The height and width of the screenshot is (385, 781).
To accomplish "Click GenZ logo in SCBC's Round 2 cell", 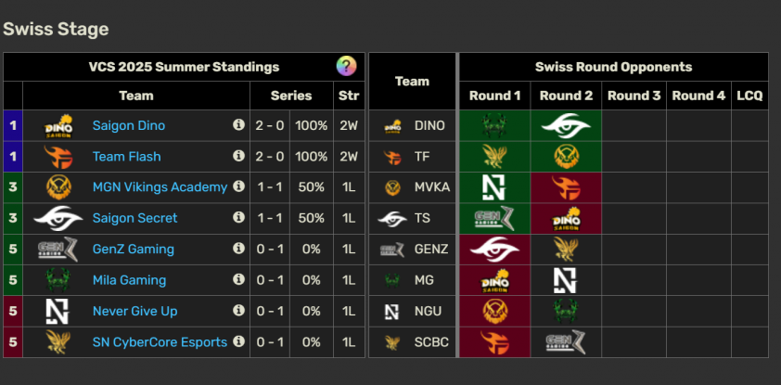I will click(566, 342).
